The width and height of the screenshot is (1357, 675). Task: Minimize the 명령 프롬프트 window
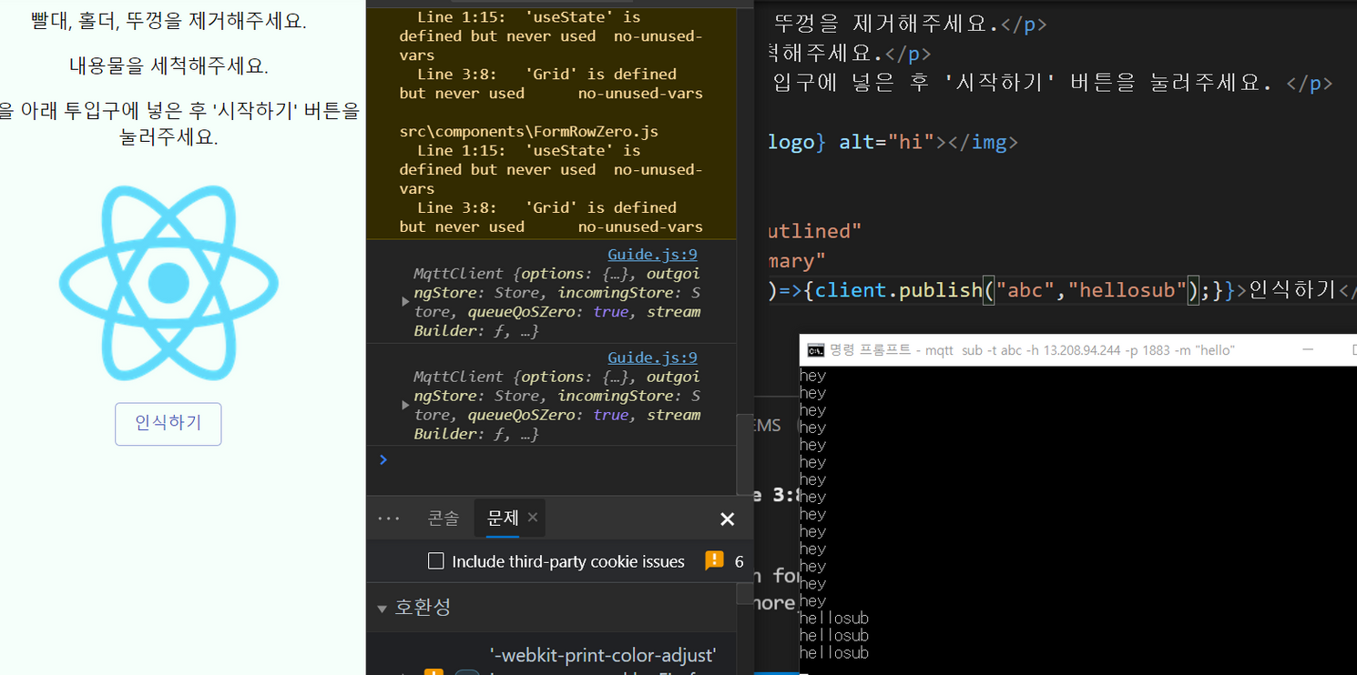pyautogui.click(x=1308, y=350)
